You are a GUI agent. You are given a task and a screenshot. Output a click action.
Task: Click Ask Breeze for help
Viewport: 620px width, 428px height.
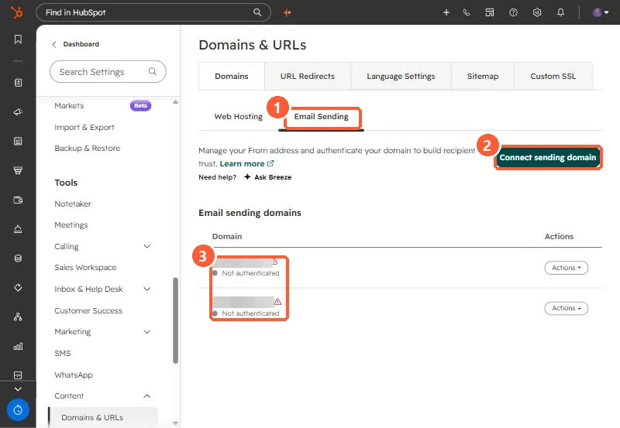pos(267,177)
